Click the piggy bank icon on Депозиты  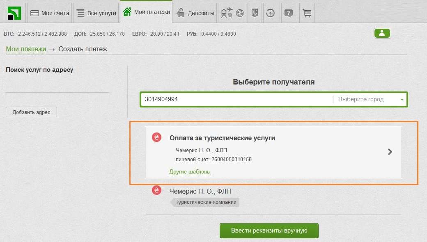181,13
